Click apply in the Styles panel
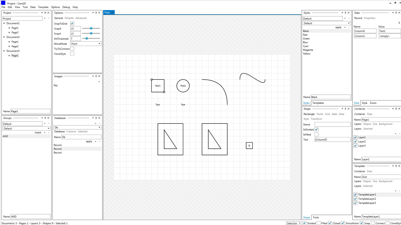This screenshot has height=225, width=401. click(x=338, y=27)
